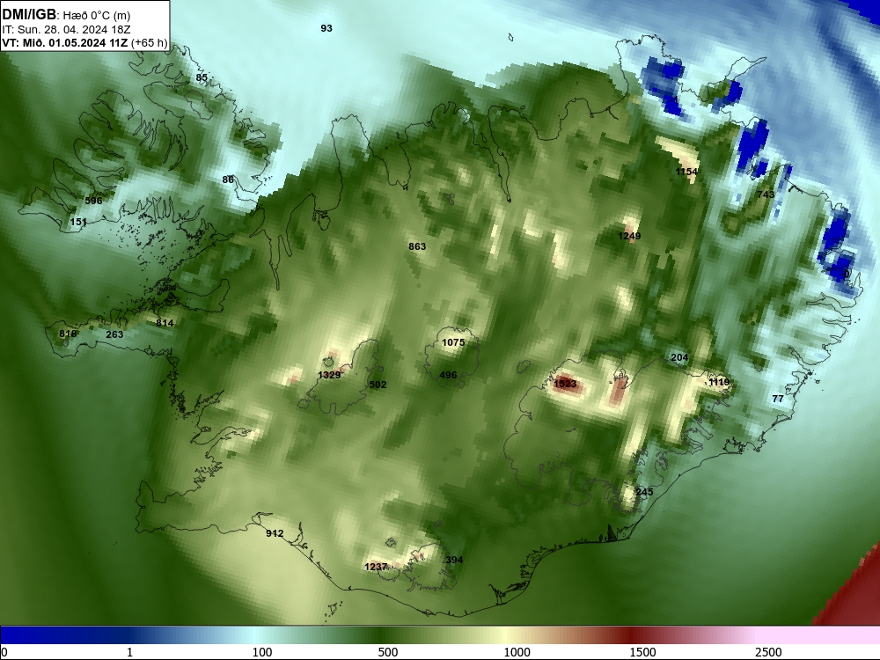Click the map value 1329
The width and height of the screenshot is (880, 660).
click(x=329, y=375)
